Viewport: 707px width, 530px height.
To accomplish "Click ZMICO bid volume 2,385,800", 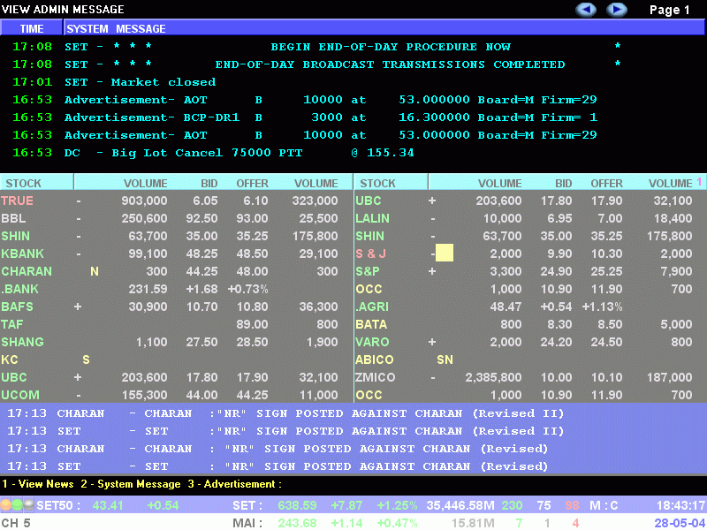I will pos(493,377).
